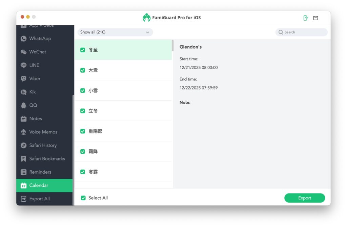Select Viber label in sidebar
Image resolution: width=347 pixels, height=227 pixels.
click(35, 78)
